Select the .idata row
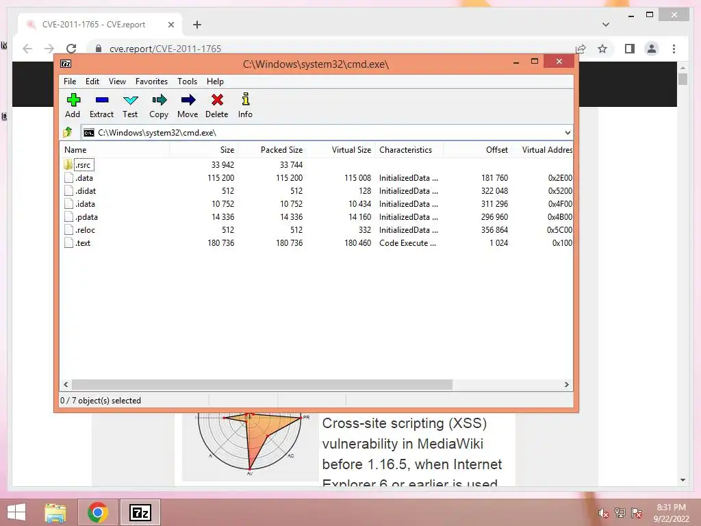Viewport: 701px width, 526px height. (316, 204)
